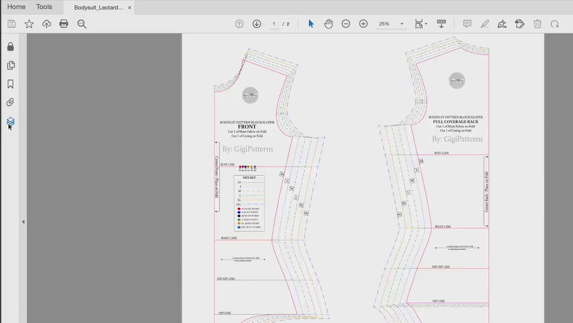573x323 pixels.
Task: Select the Hand tool
Action: click(x=328, y=23)
